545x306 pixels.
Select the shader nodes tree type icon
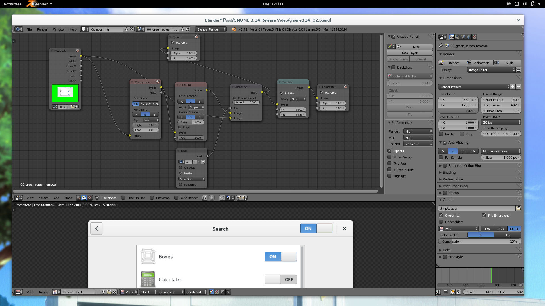click(79, 198)
